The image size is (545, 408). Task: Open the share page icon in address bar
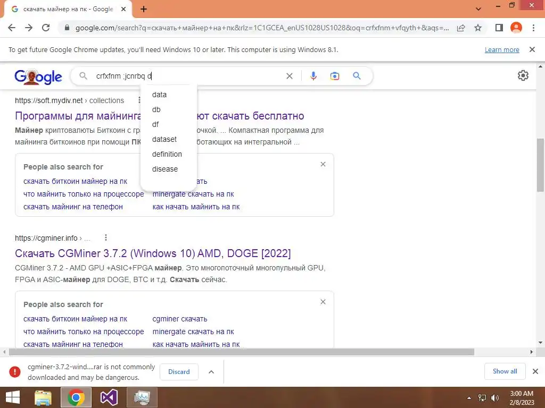point(461,28)
